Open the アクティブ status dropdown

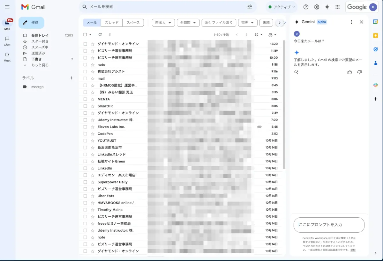tap(281, 7)
